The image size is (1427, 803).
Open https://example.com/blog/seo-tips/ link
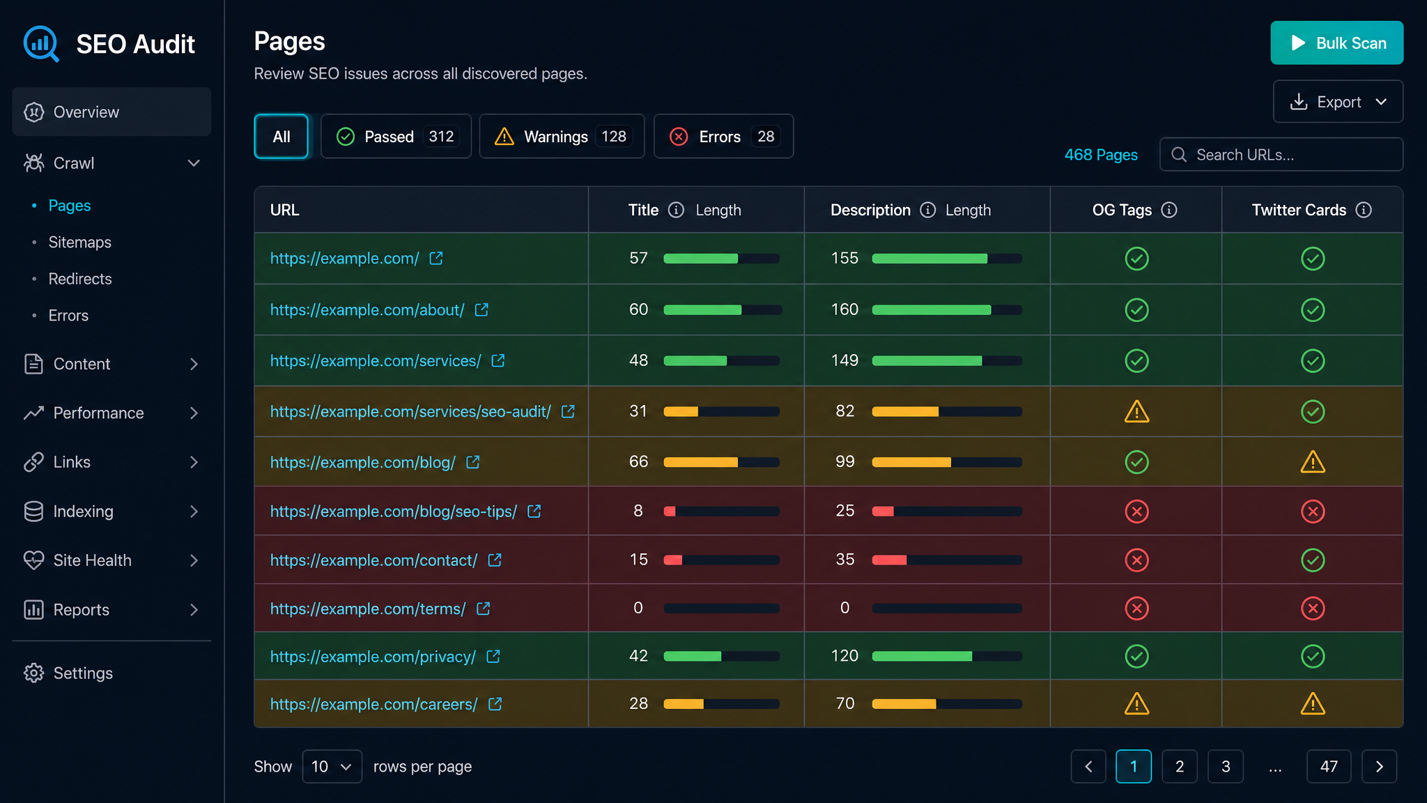click(x=393, y=511)
